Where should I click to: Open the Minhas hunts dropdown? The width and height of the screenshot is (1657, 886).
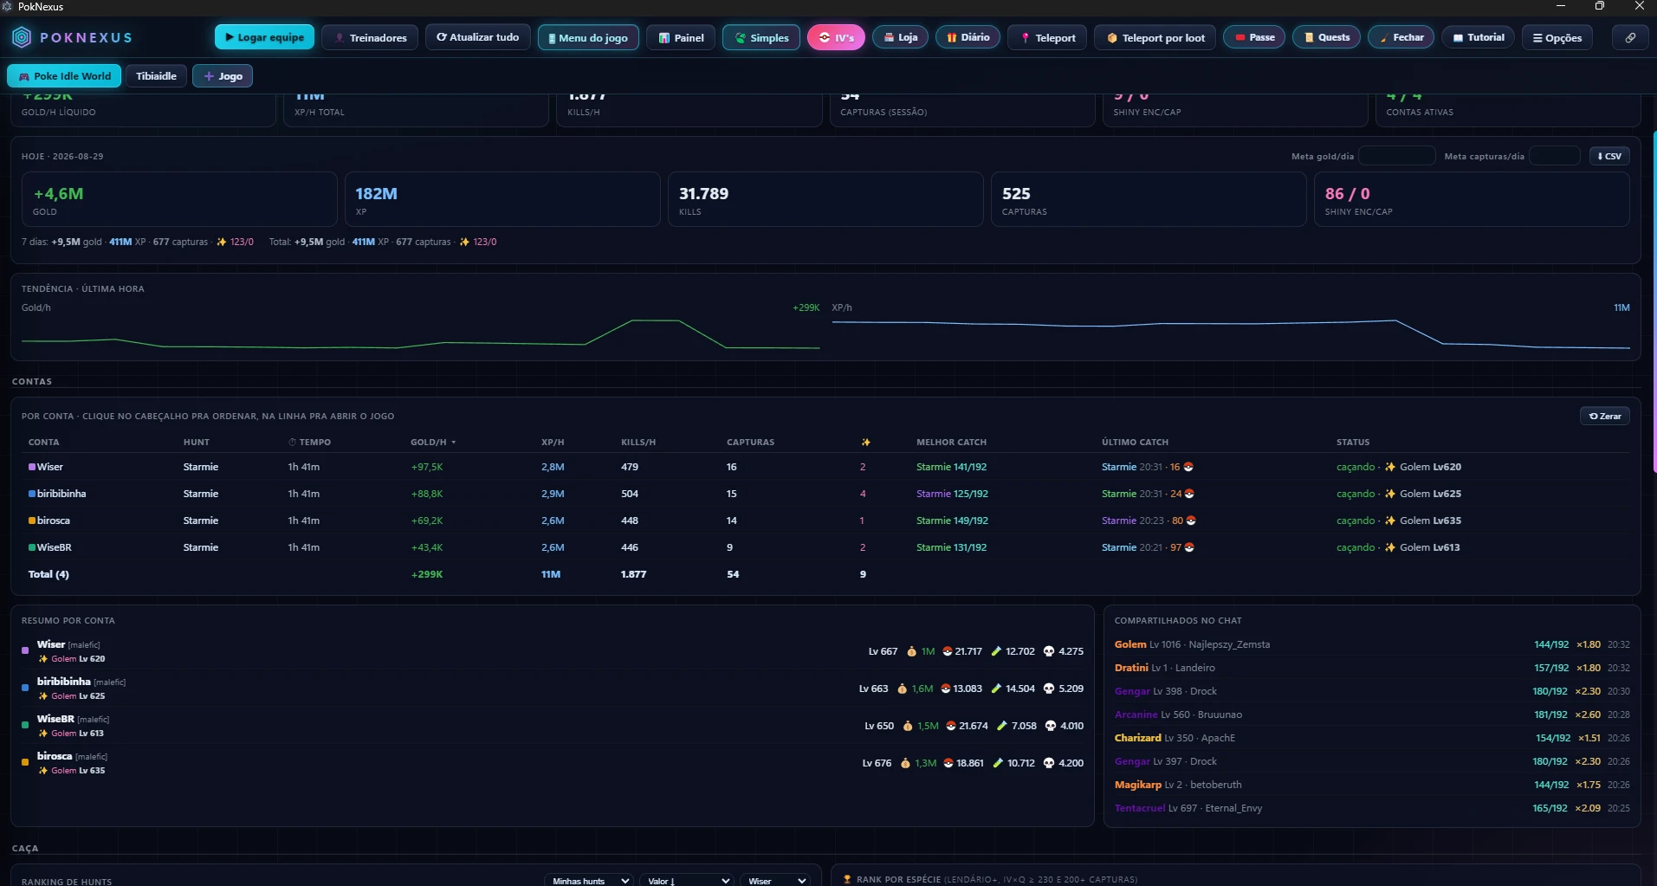589,881
